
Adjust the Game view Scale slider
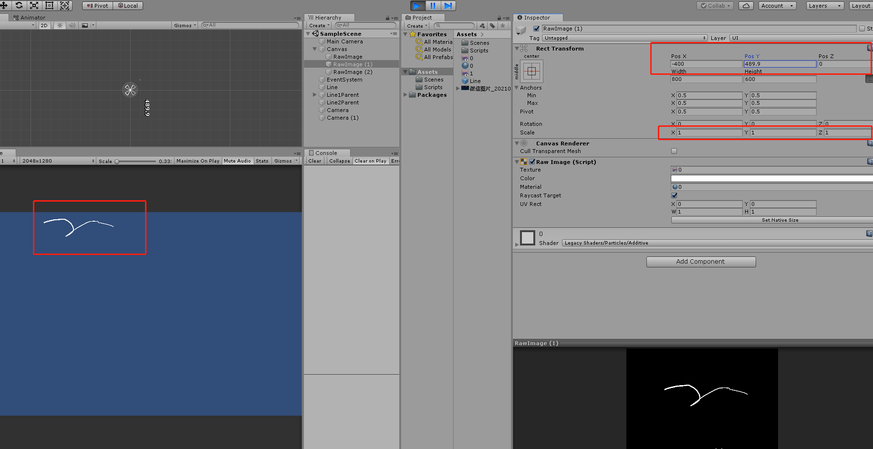(136, 161)
